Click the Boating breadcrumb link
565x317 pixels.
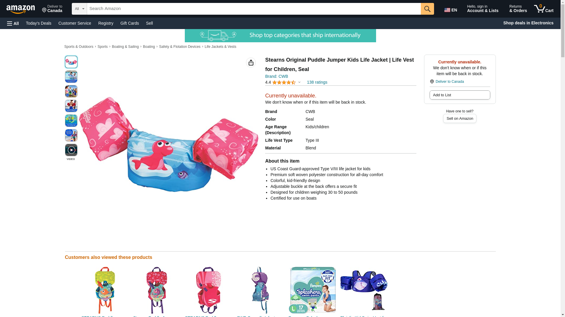pyautogui.click(x=149, y=47)
